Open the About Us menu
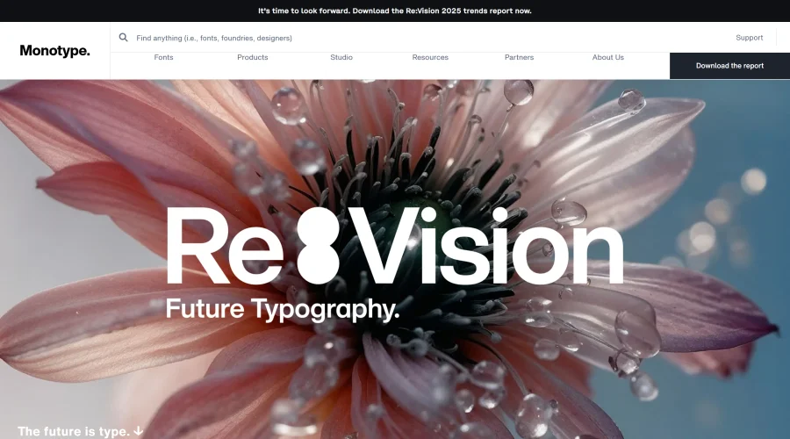 coord(608,57)
